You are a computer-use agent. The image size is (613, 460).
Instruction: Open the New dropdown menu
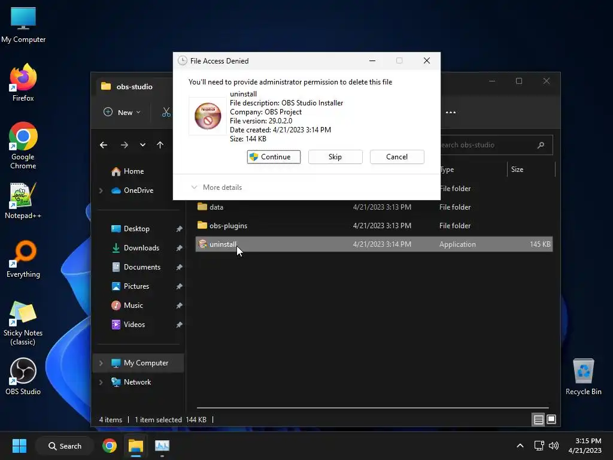click(x=122, y=112)
